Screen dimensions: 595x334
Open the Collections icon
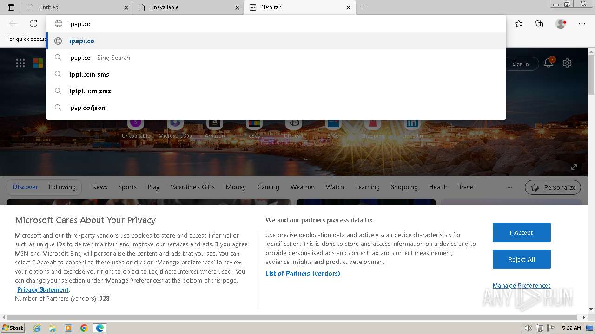point(539,24)
